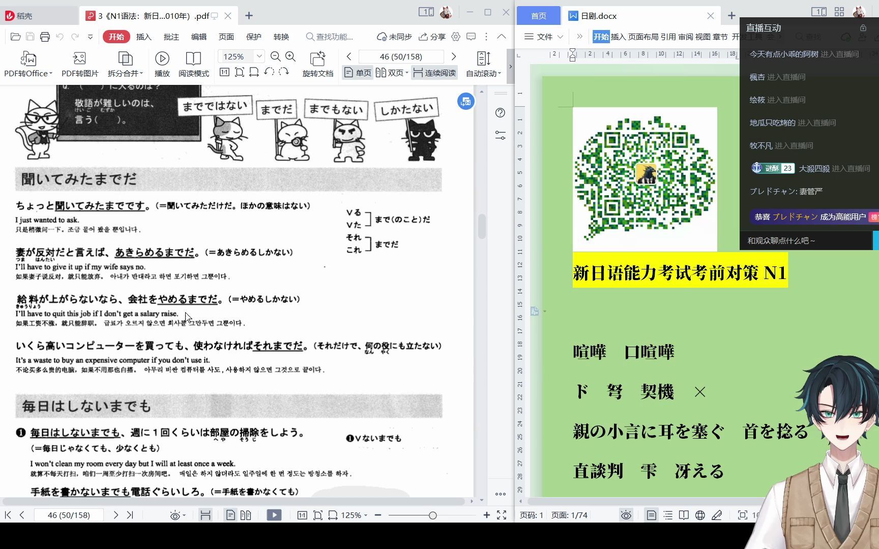Image resolution: width=879 pixels, height=549 pixels.
Task: Open more options dots in side panel
Action: point(501,494)
